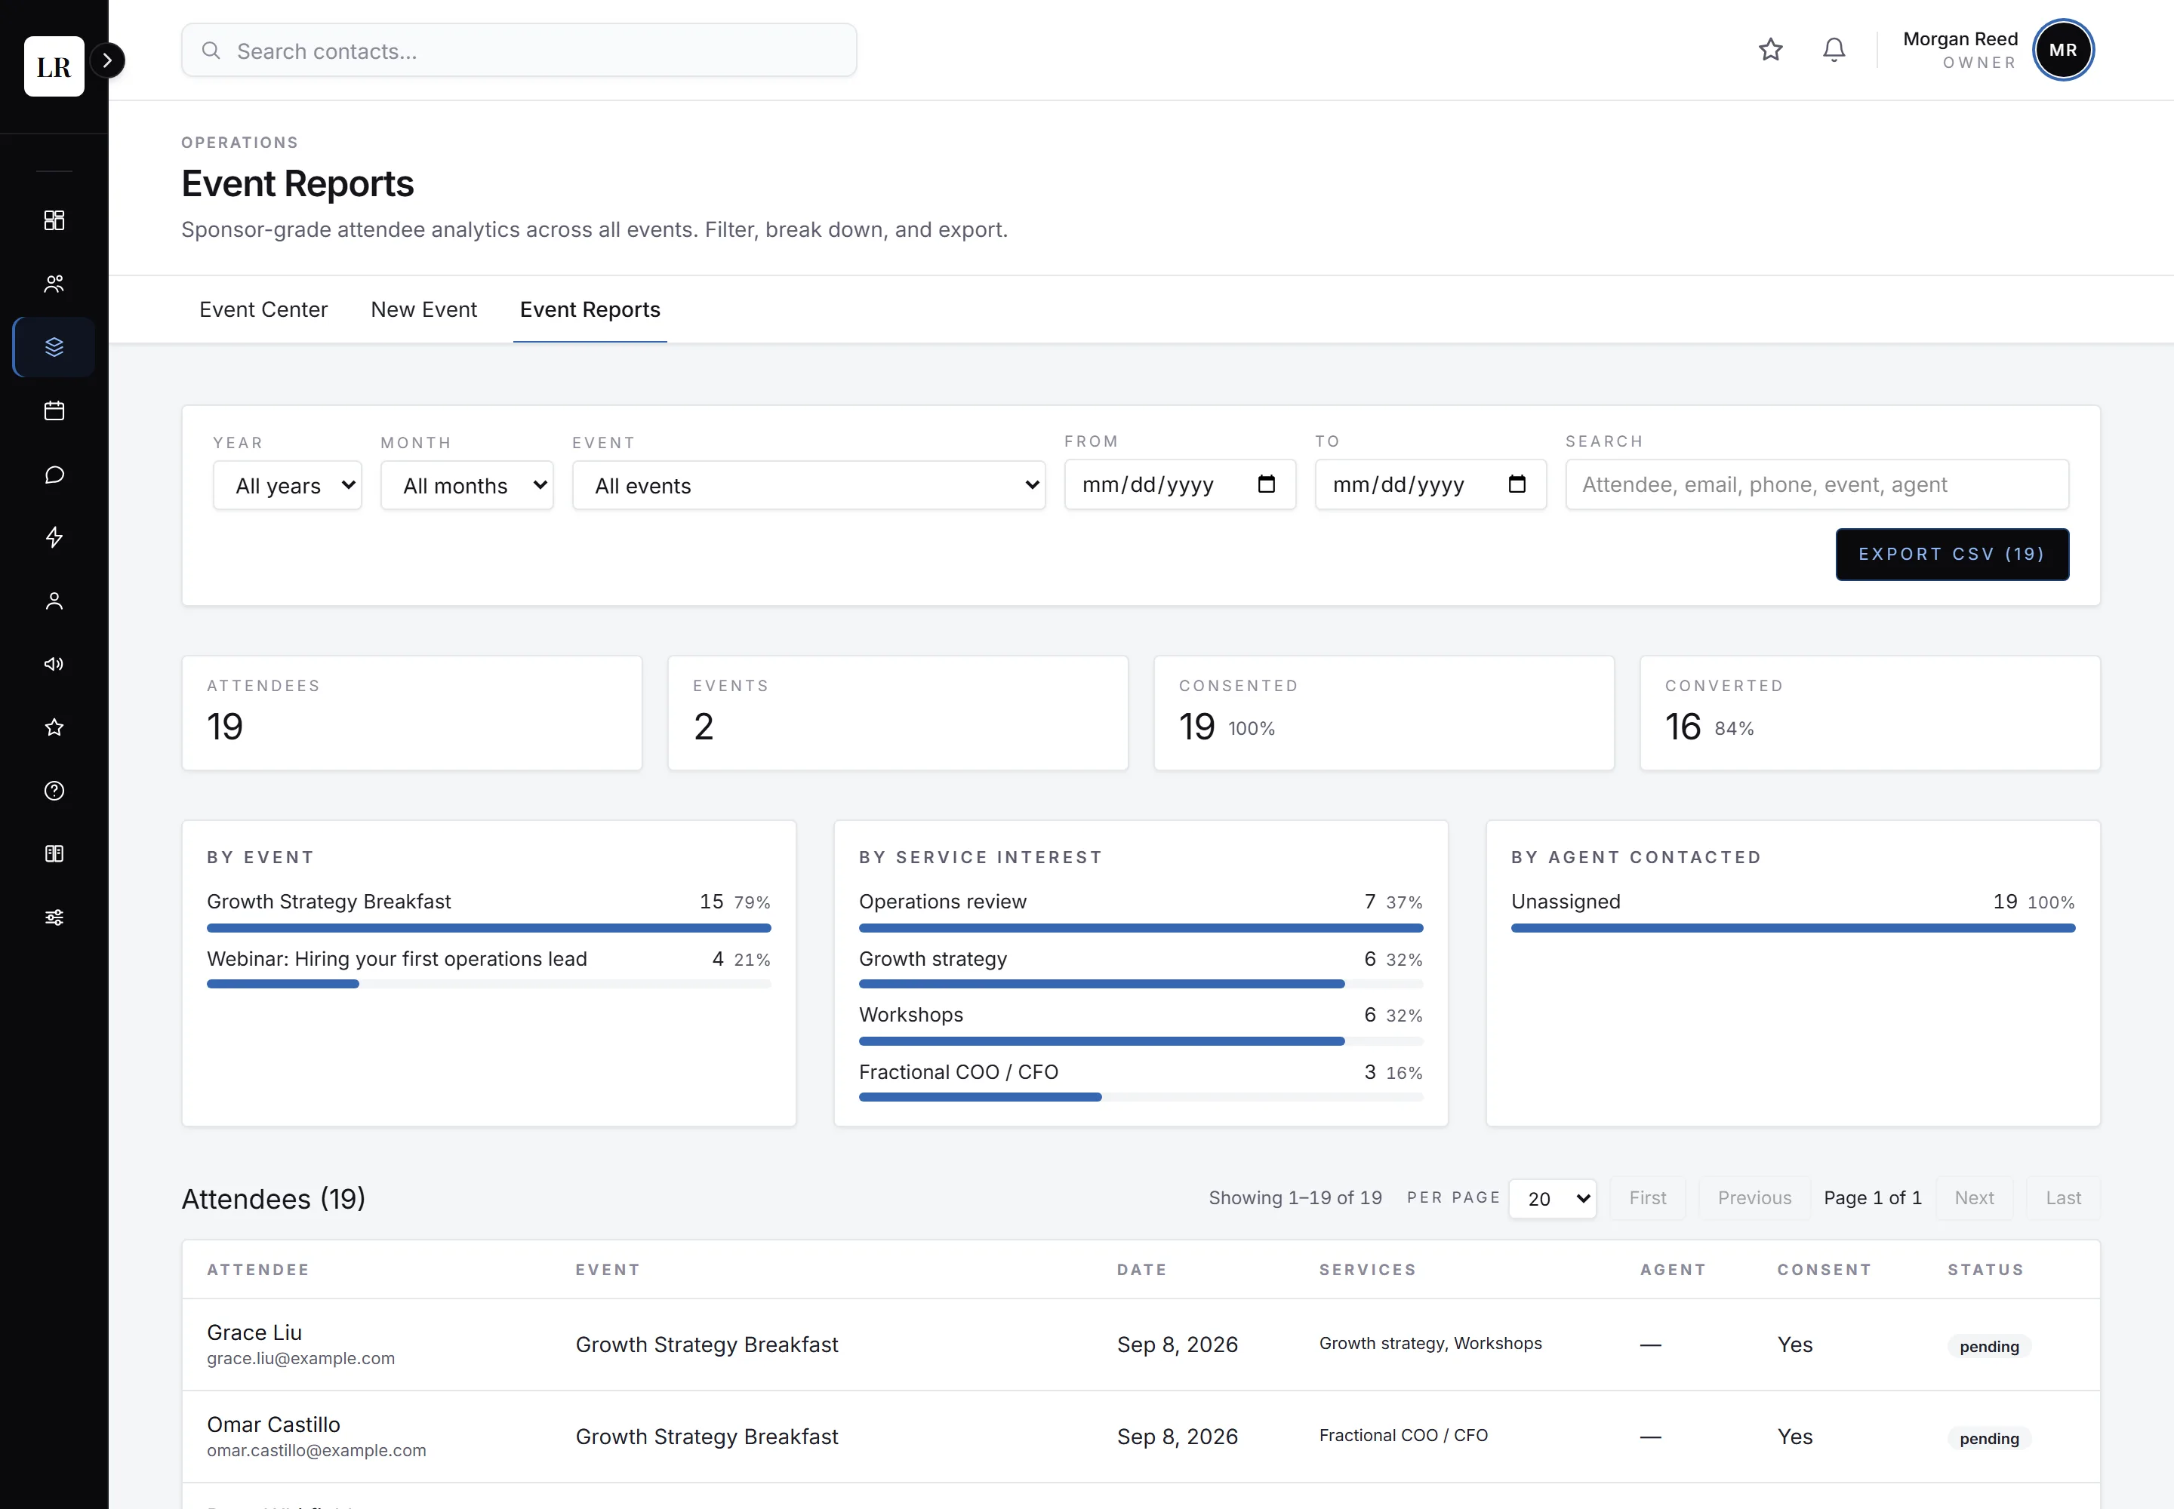Click the First pagination button

click(x=1647, y=1198)
